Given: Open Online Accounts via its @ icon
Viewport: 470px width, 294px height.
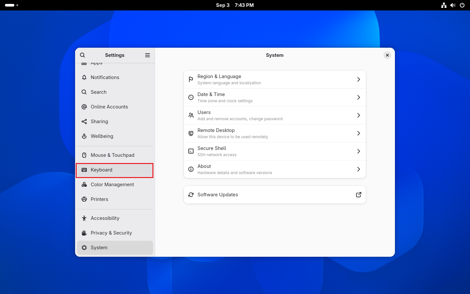Looking at the screenshot, I should click(x=84, y=107).
